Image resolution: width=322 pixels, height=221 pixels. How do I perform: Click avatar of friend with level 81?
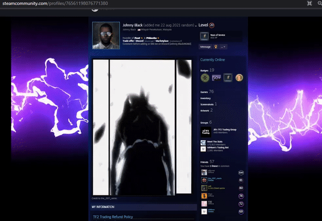pos(204,180)
